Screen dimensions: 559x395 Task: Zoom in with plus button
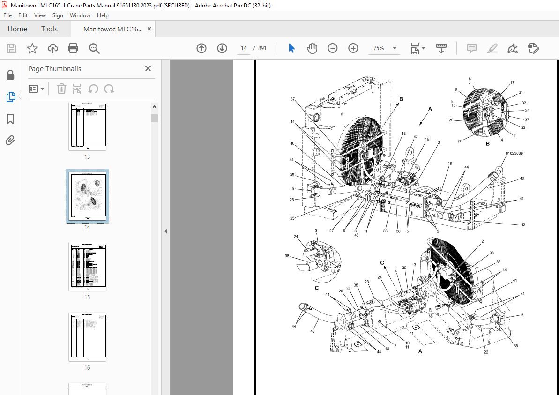(353, 48)
